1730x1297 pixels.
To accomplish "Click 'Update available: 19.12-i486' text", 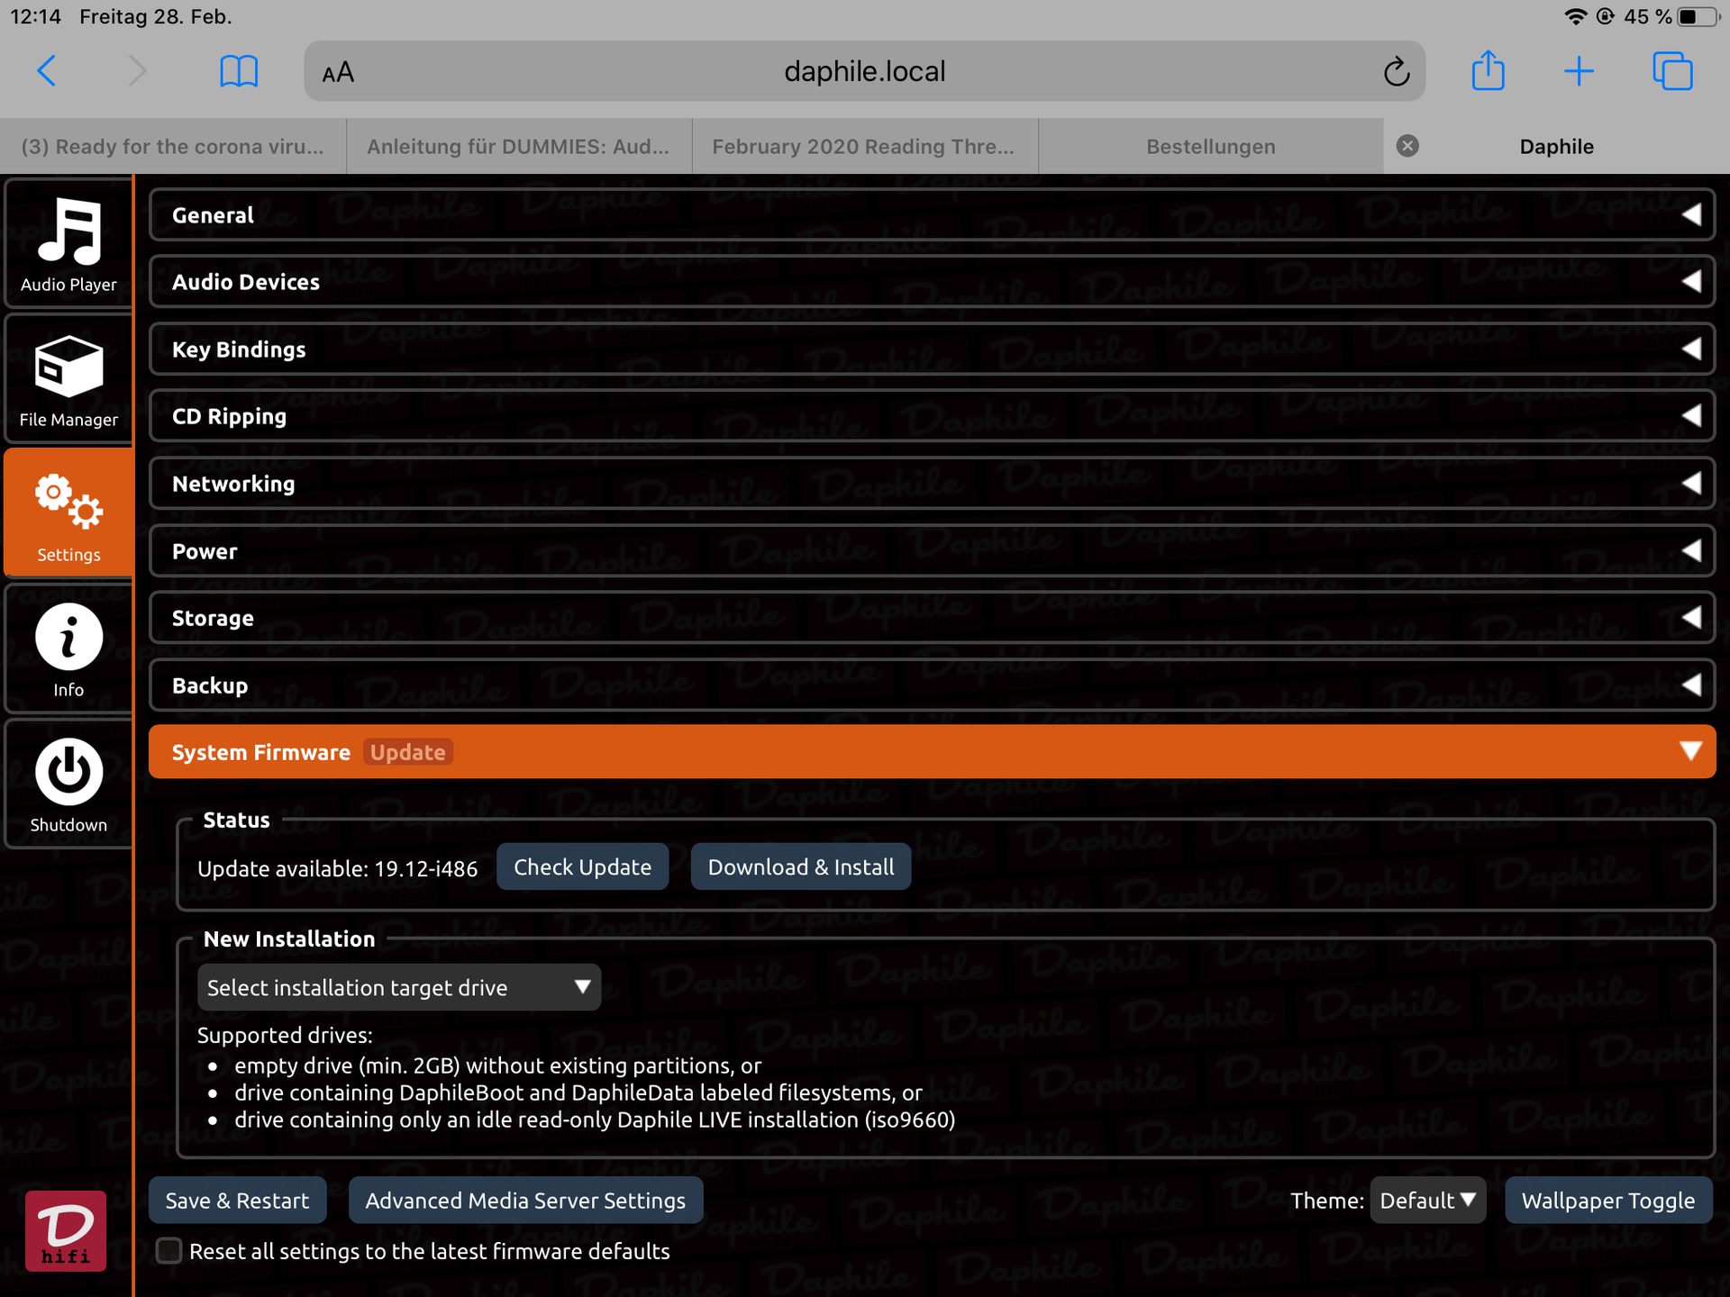I will click(338, 869).
